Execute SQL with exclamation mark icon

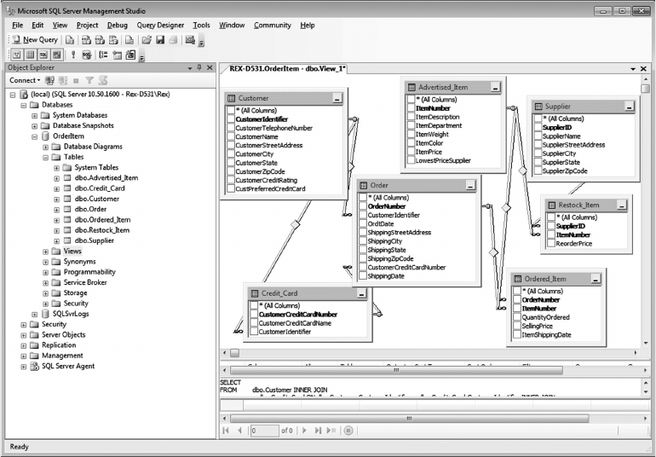tap(73, 55)
